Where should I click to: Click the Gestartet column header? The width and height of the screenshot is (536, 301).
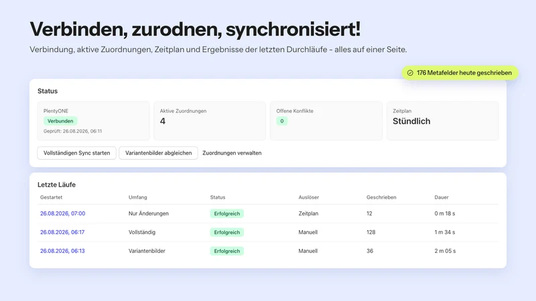tap(52, 197)
